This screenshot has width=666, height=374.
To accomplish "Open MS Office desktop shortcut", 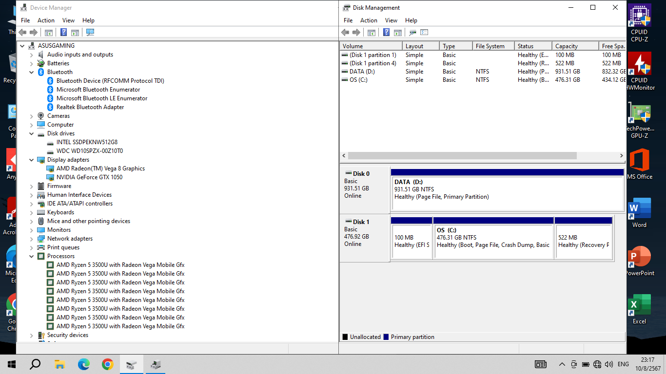I will [x=639, y=165].
